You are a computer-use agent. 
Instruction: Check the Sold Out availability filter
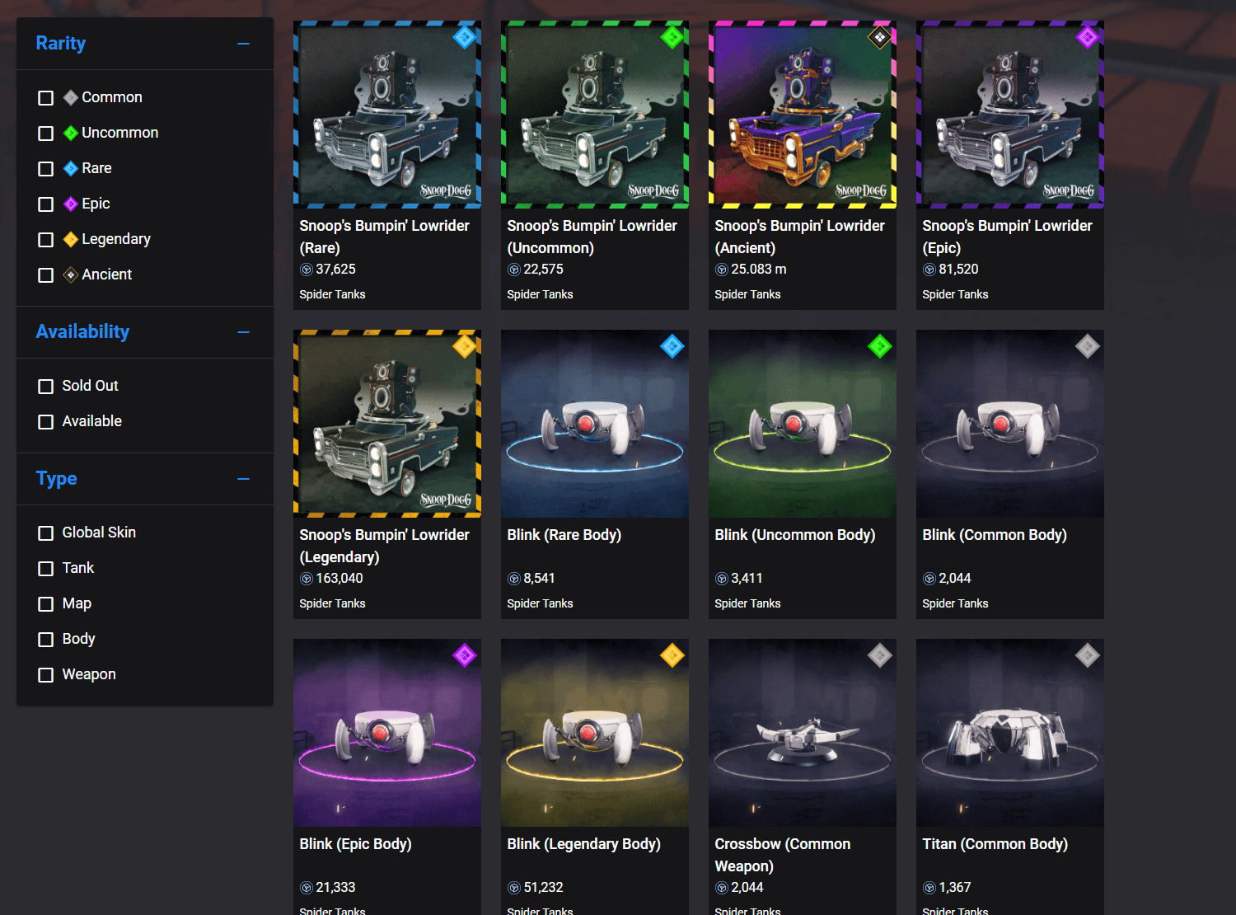46,387
